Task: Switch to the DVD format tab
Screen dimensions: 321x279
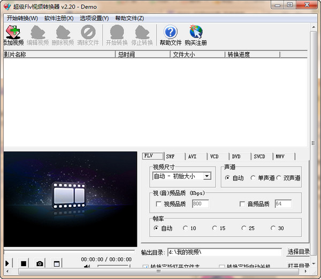Action: 236,156
